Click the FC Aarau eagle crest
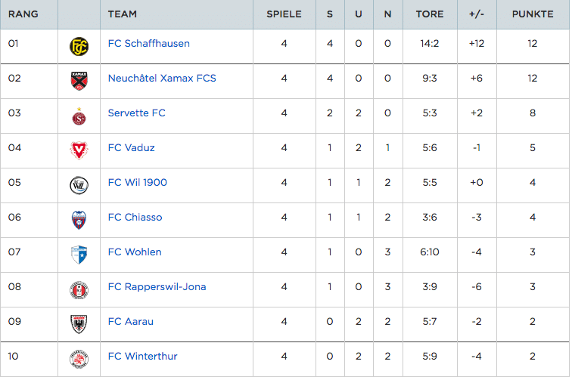 79,324
